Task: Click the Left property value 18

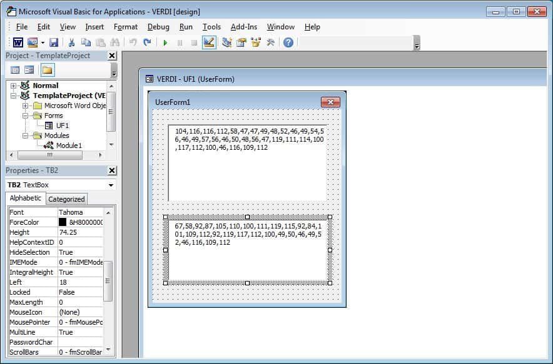Action: tap(80, 282)
